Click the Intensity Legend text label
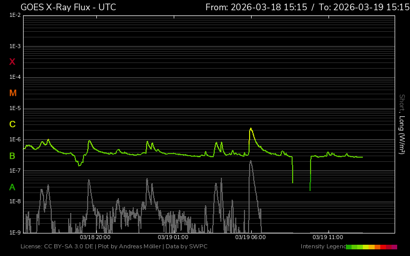This screenshot has width=410, height=256. coord(322,247)
